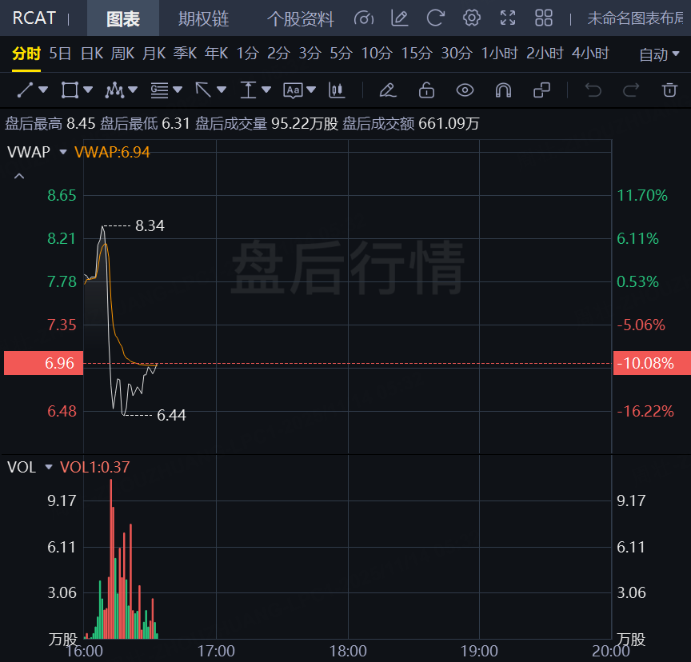691x662 pixels.
Task: Delete drawings with trash icon
Action: pyautogui.click(x=669, y=90)
